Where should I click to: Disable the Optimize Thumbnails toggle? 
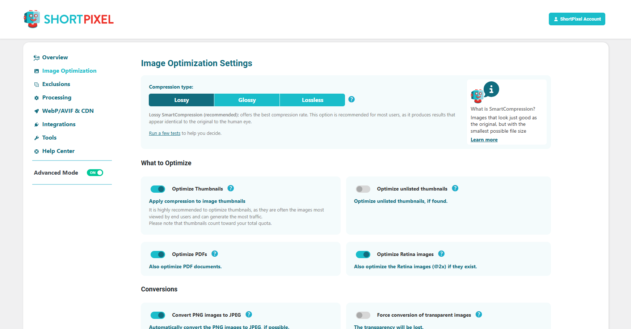(x=158, y=189)
